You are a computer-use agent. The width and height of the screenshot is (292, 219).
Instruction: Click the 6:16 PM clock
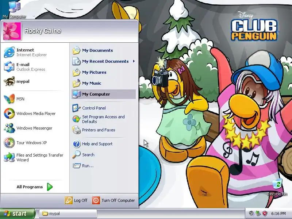pos(278,214)
